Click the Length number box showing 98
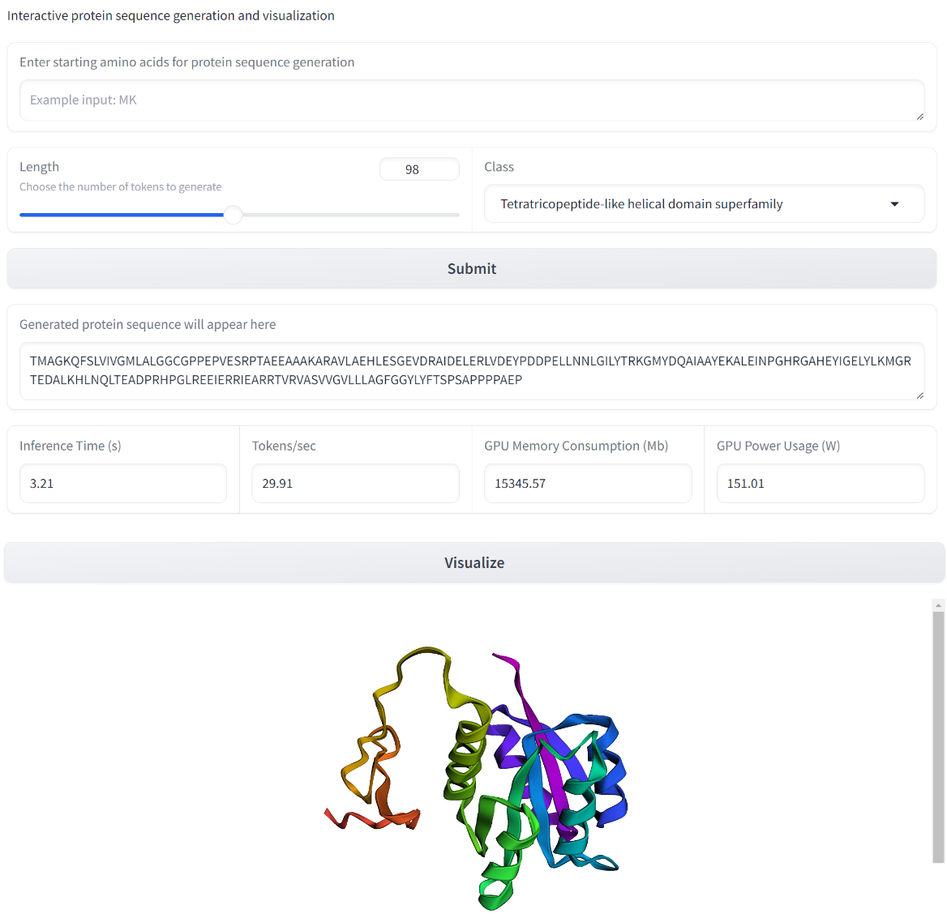The height and width of the screenshot is (918, 947). click(418, 169)
